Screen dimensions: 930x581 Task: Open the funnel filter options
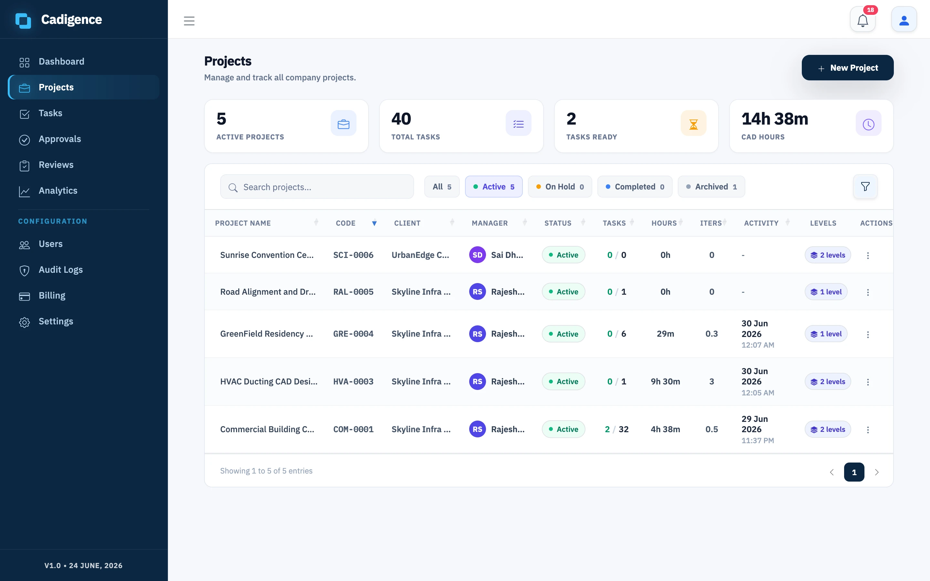click(x=865, y=187)
